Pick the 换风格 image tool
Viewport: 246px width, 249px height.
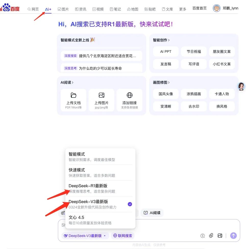point(222,106)
